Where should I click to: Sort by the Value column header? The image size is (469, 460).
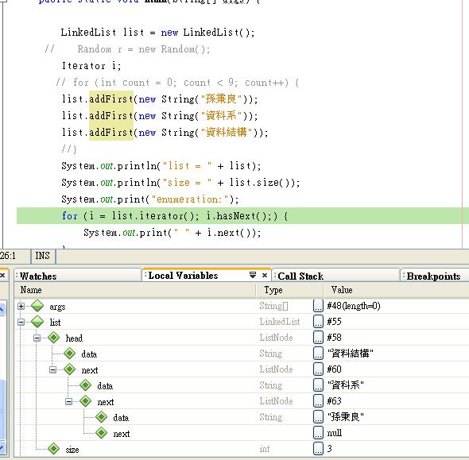click(396, 290)
